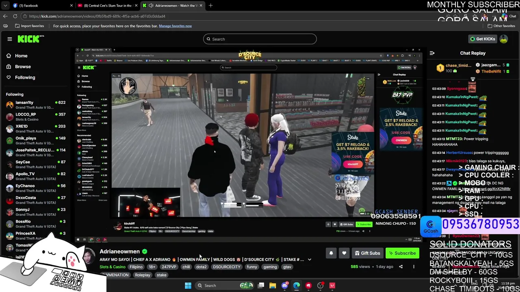Select the chill tag

pyautogui.click(x=186, y=267)
